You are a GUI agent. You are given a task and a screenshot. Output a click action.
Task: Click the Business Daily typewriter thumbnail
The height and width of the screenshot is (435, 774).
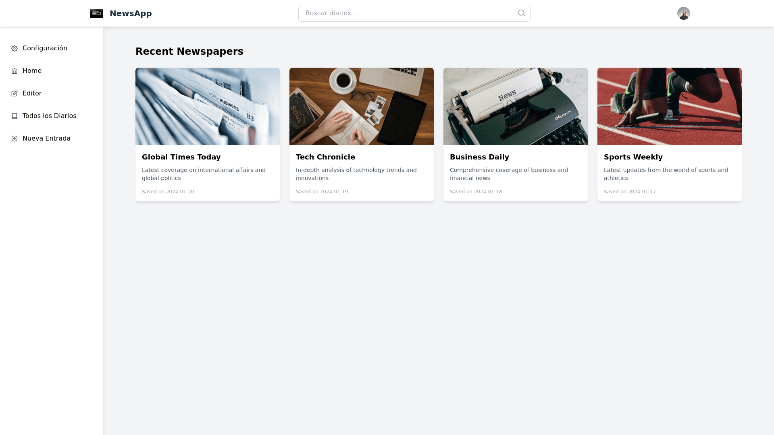click(x=515, y=106)
